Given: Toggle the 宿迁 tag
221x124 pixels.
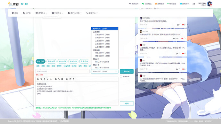Looking at the screenshot, I should tap(48, 66).
